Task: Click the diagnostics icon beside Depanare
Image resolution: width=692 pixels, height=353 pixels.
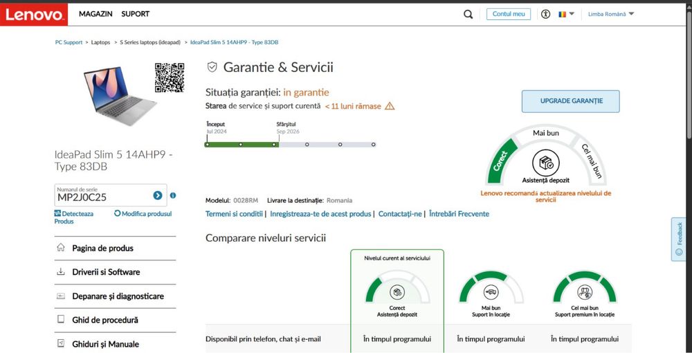Action: [60, 296]
